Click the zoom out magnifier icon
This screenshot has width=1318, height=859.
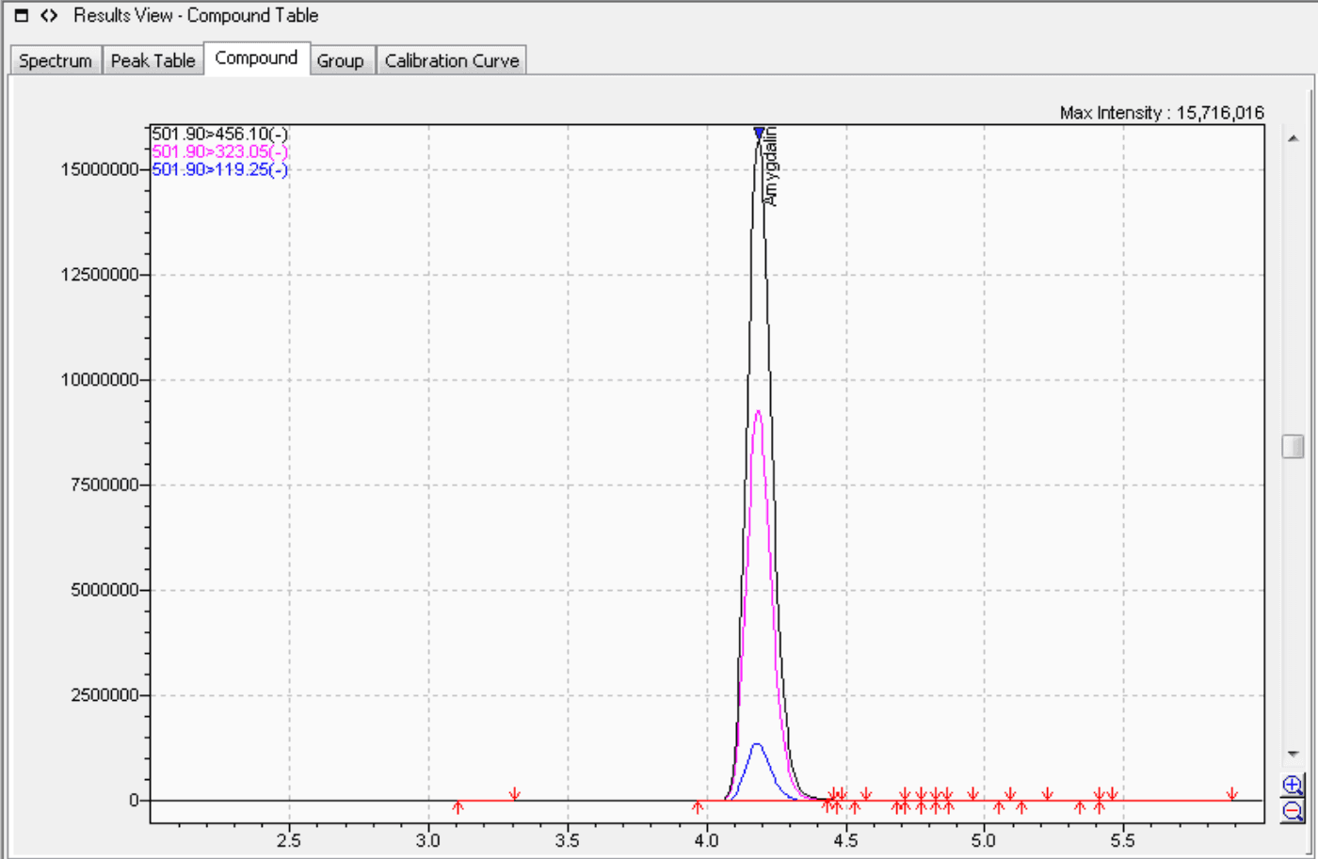click(1293, 810)
